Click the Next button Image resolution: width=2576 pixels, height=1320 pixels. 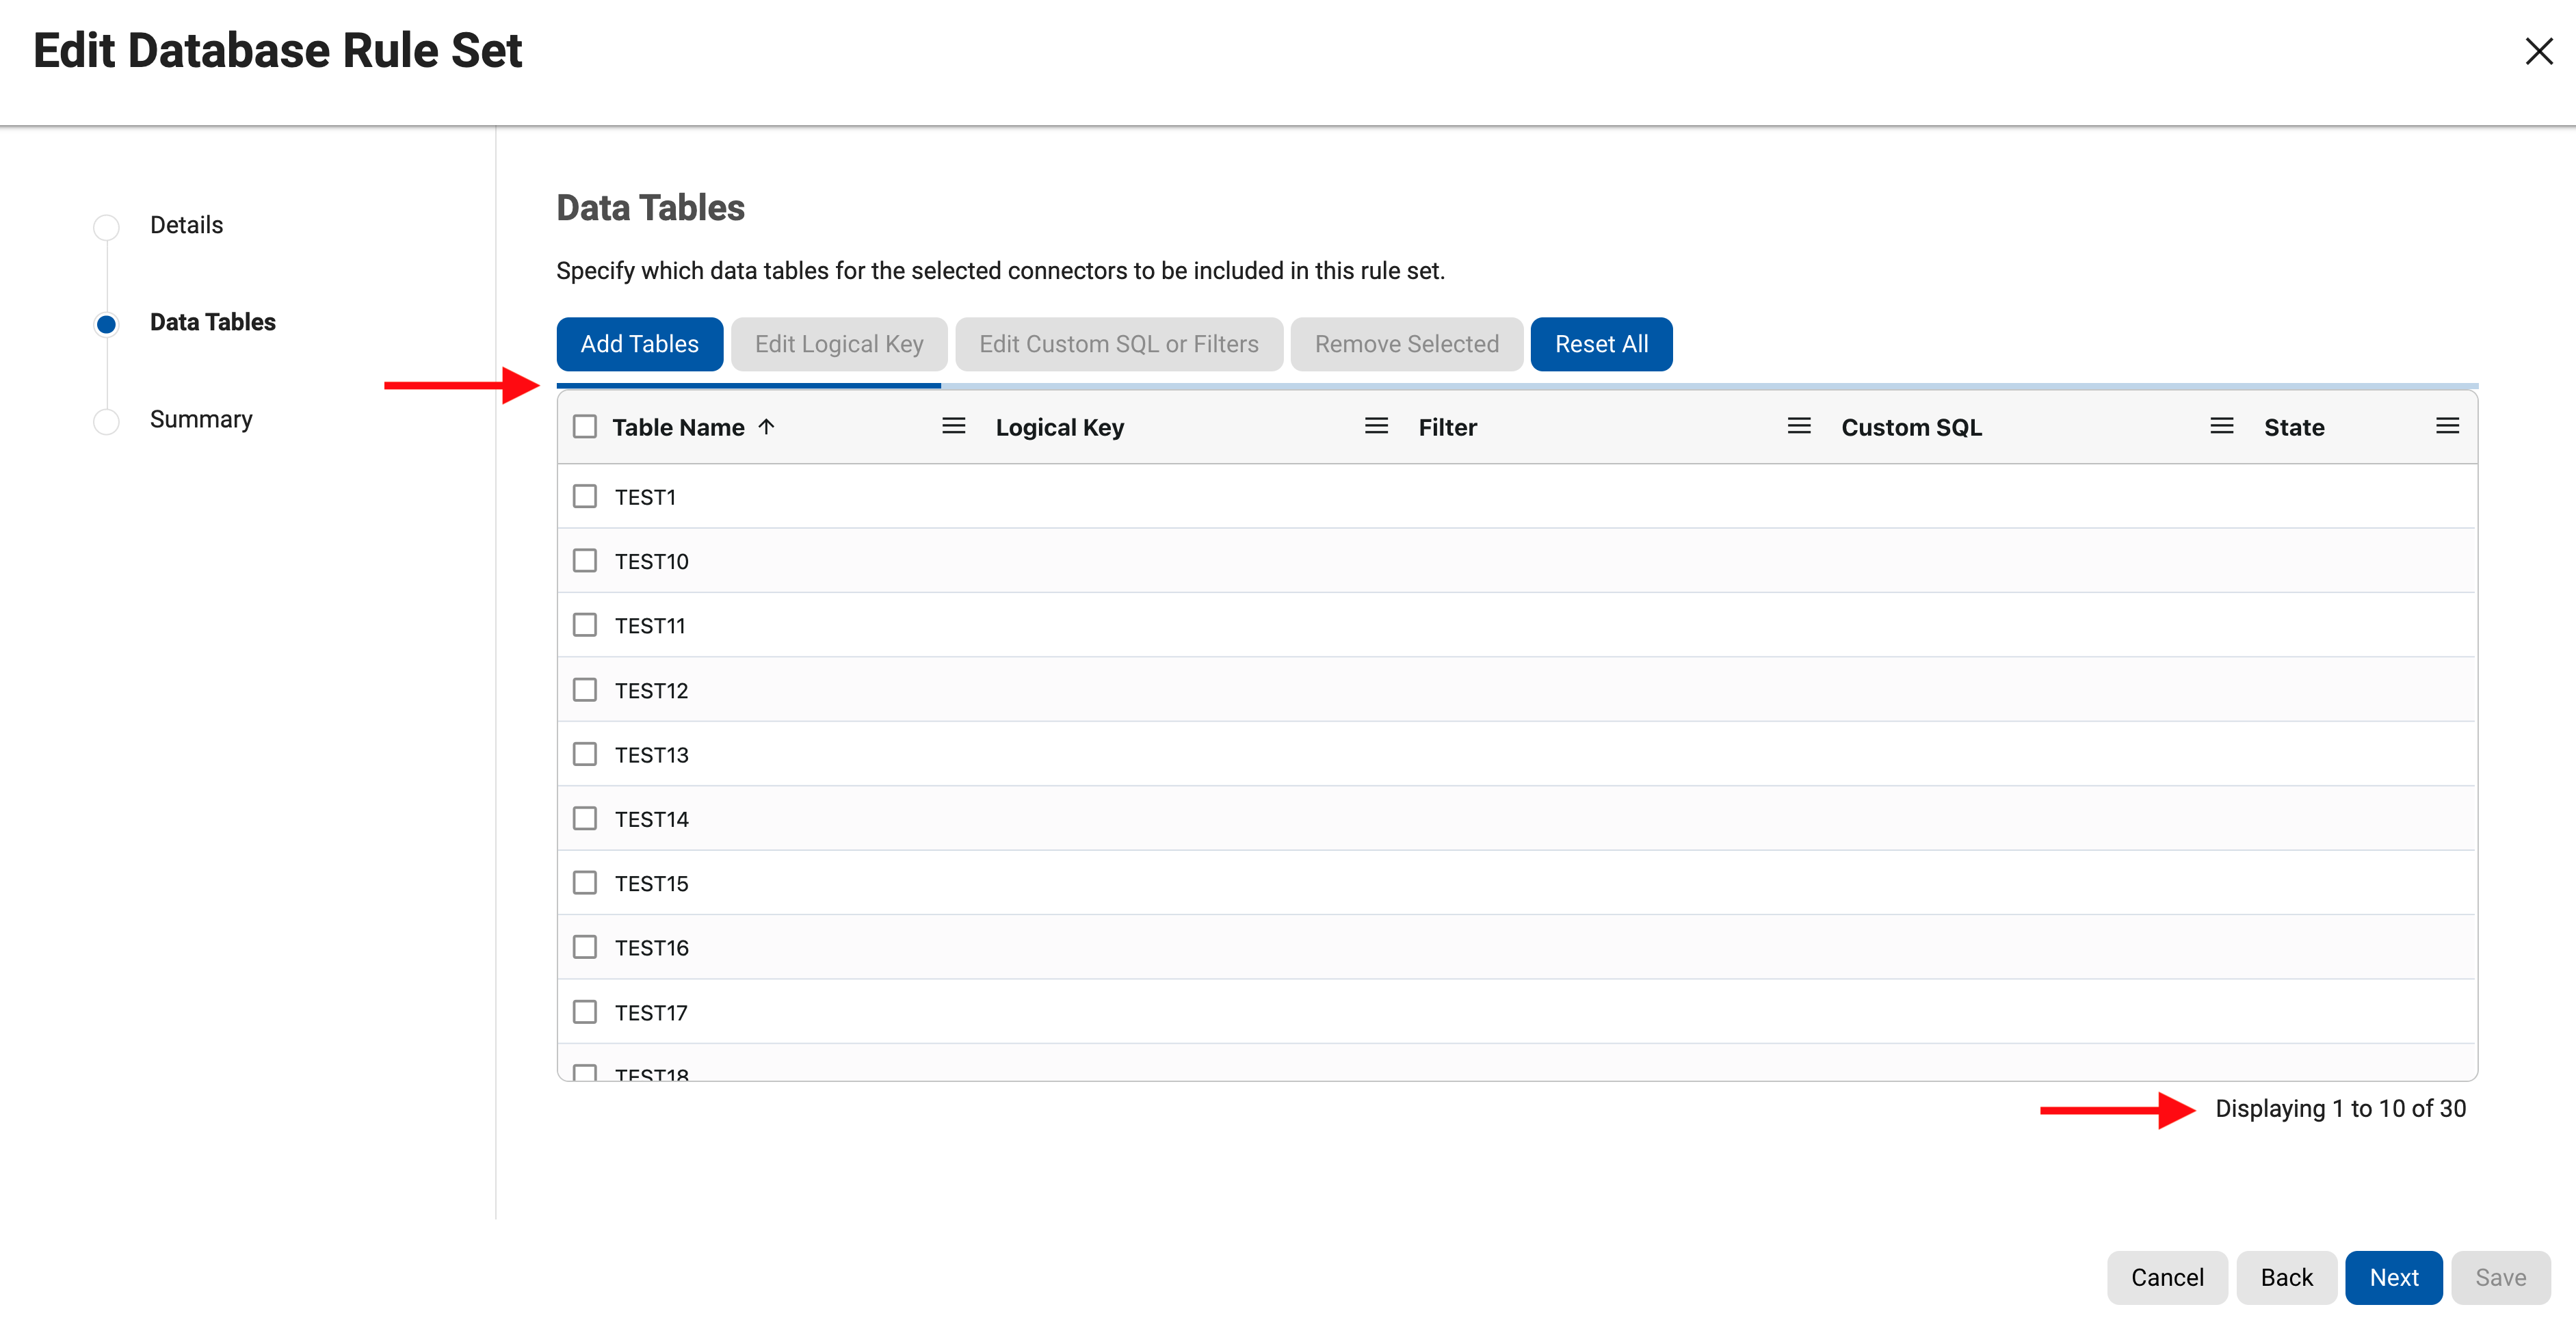tap(2394, 1277)
